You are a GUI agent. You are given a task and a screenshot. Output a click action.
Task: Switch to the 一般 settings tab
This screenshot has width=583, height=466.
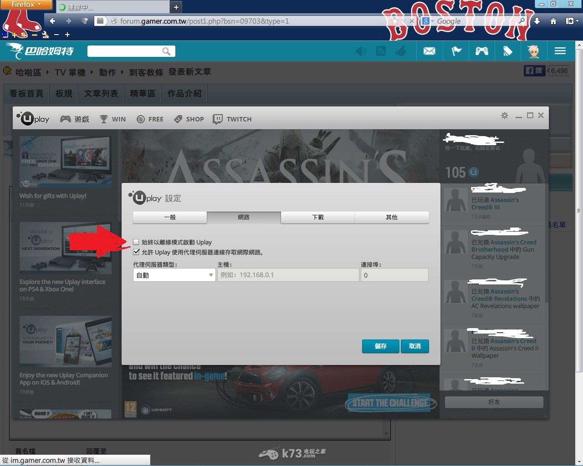click(x=170, y=217)
